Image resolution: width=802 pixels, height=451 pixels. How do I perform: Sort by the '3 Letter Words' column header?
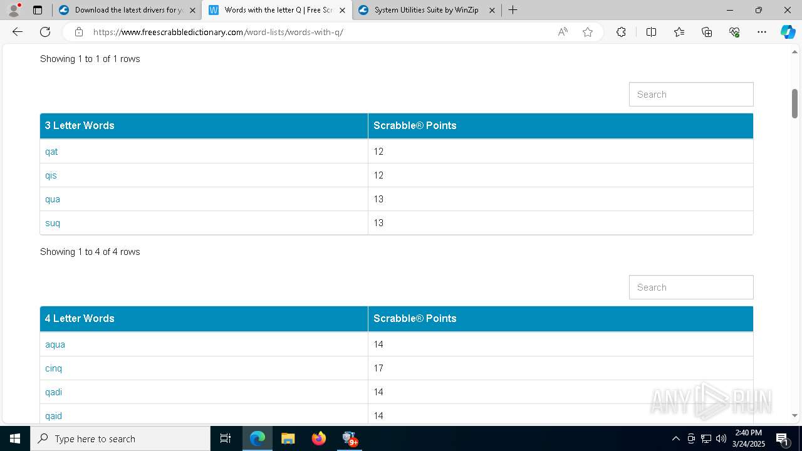[x=204, y=126]
